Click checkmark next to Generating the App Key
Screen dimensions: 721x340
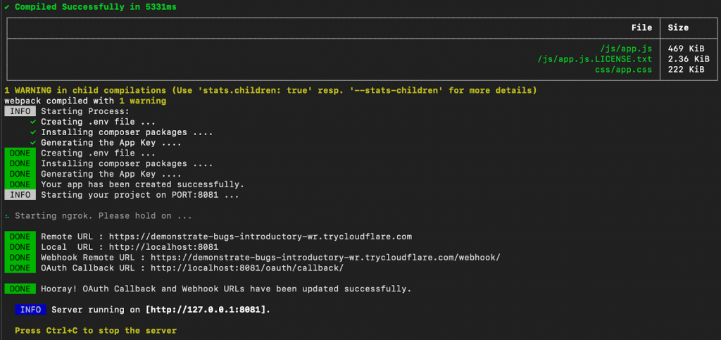(x=33, y=143)
